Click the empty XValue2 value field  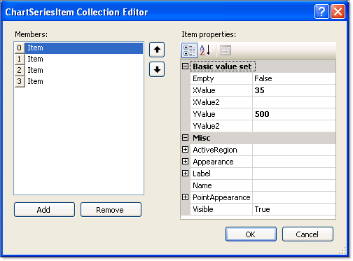click(294, 102)
